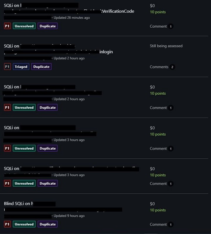Open the SQLi submission ending in VerificationCode
The width and height of the screenshot is (211, 234).
[118, 11]
